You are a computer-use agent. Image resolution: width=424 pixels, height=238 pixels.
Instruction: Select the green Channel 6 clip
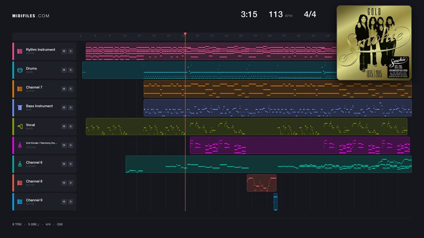(x=269, y=164)
